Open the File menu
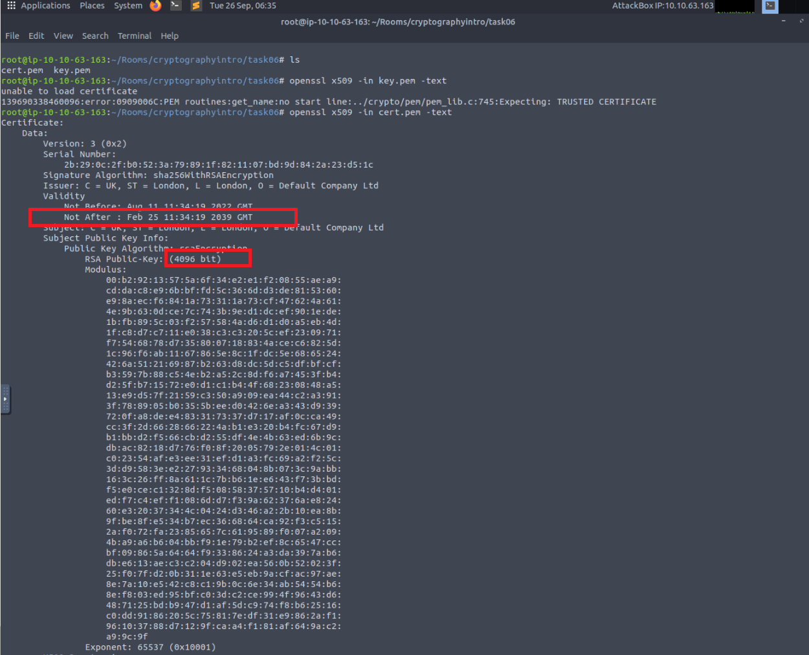The image size is (809, 655). click(12, 36)
